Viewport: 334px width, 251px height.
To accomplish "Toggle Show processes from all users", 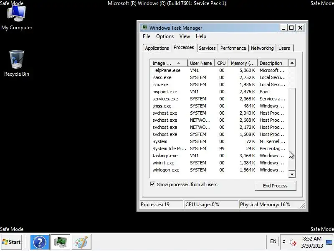I will [x=152, y=184].
